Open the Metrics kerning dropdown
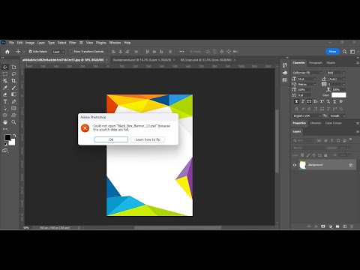This screenshot has height=270, width=360. (x=315, y=84)
